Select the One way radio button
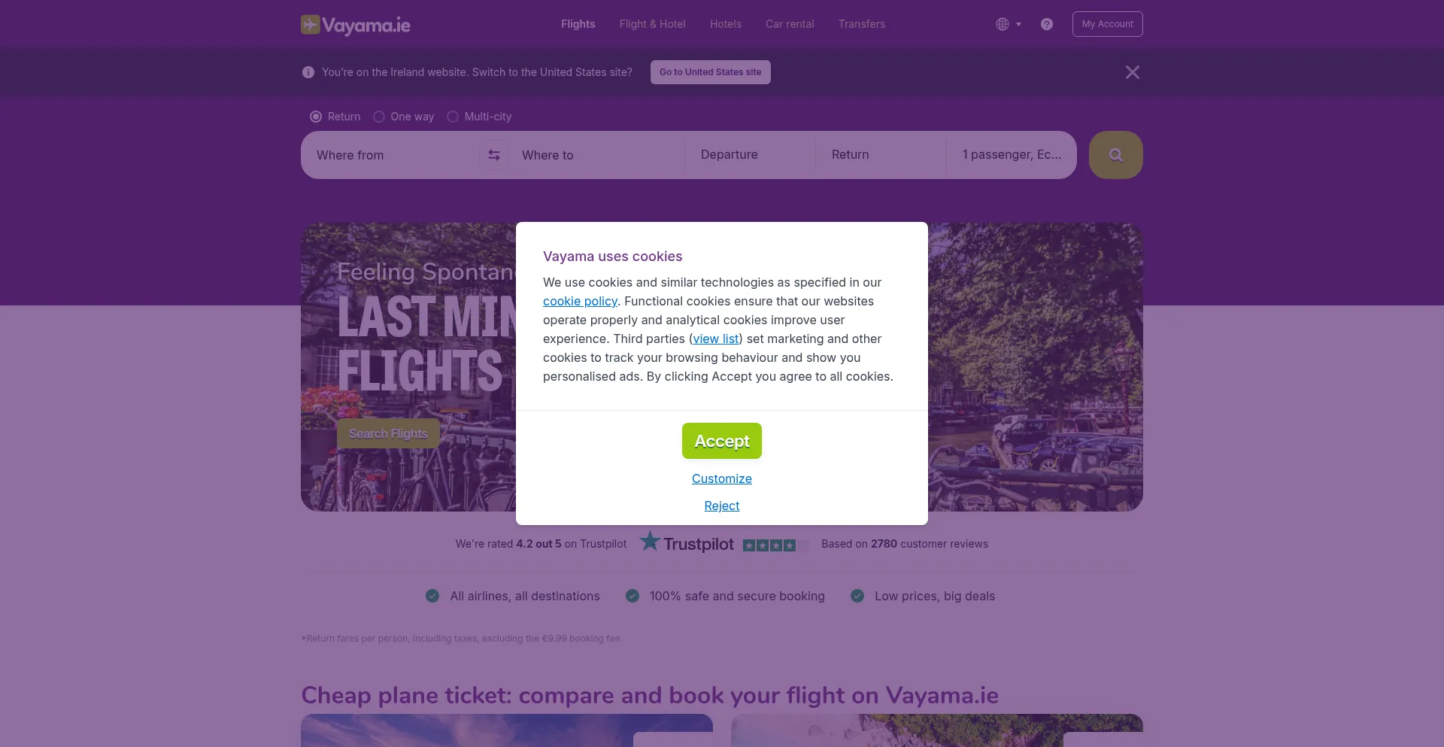The width and height of the screenshot is (1444, 747). 379,117
